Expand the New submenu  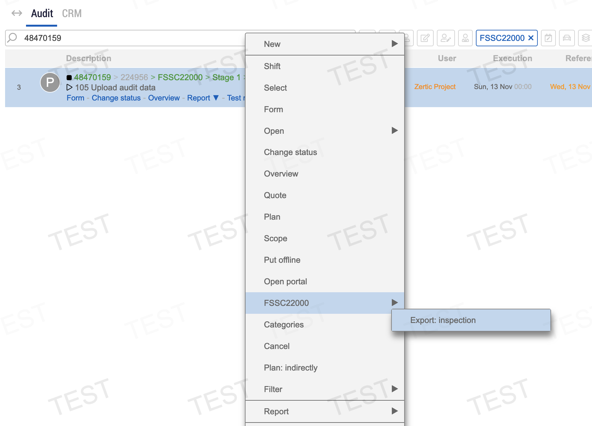click(x=394, y=44)
